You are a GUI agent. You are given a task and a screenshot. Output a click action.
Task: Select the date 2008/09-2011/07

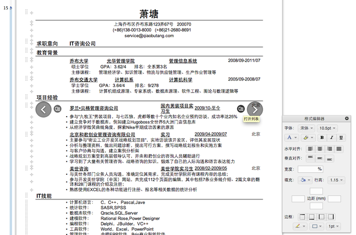(x=244, y=60)
